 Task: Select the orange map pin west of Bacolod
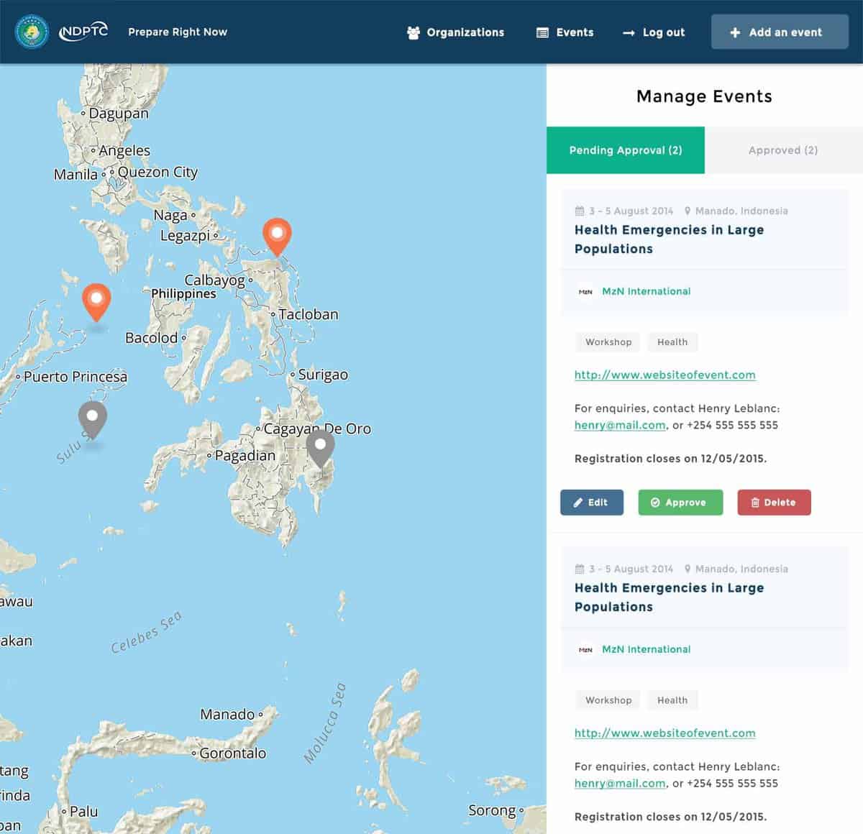tap(96, 301)
